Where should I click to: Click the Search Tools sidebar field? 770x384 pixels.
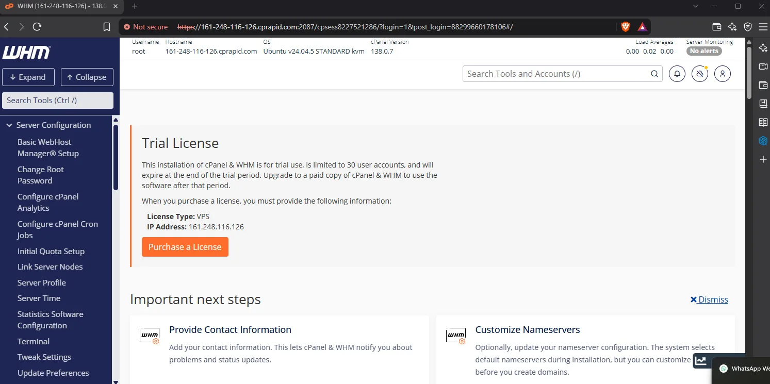58,101
